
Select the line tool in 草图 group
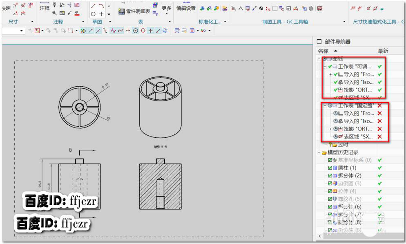[x=94, y=6]
